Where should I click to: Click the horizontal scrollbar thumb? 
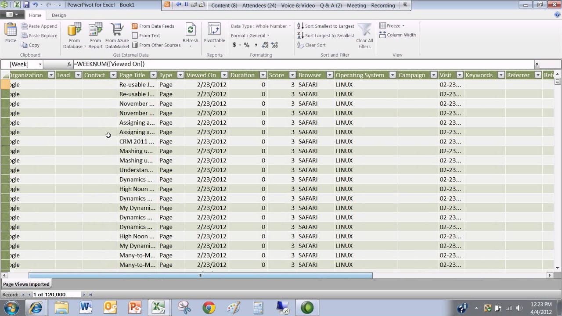(x=201, y=275)
